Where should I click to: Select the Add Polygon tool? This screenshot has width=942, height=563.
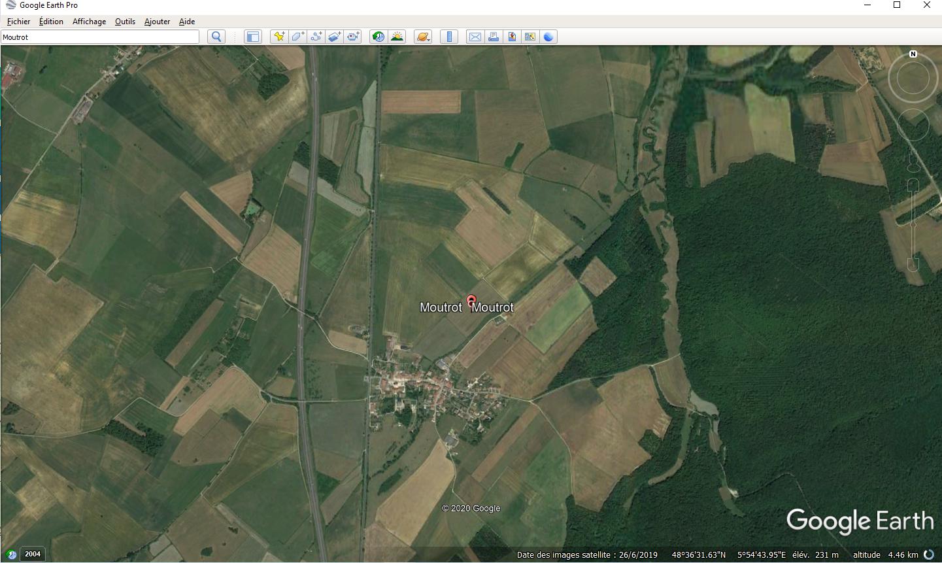[297, 37]
